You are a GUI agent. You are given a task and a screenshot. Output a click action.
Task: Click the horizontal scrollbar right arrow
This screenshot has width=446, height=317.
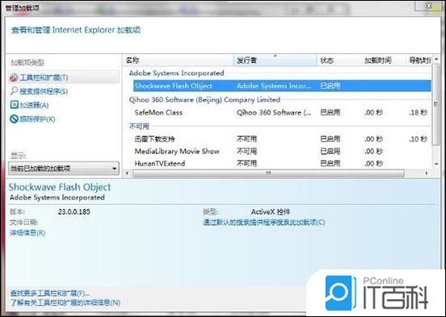[427, 173]
